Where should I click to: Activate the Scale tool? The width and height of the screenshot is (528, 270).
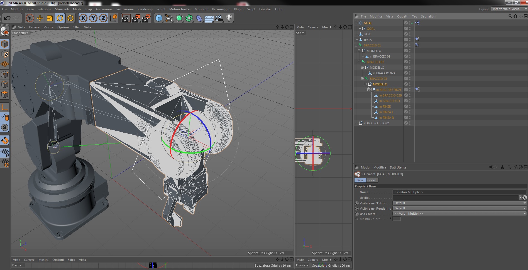50,18
